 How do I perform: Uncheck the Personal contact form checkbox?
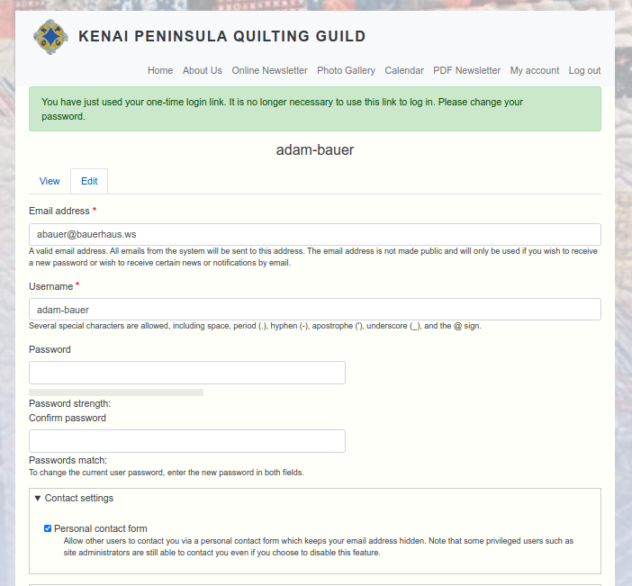coord(48,528)
